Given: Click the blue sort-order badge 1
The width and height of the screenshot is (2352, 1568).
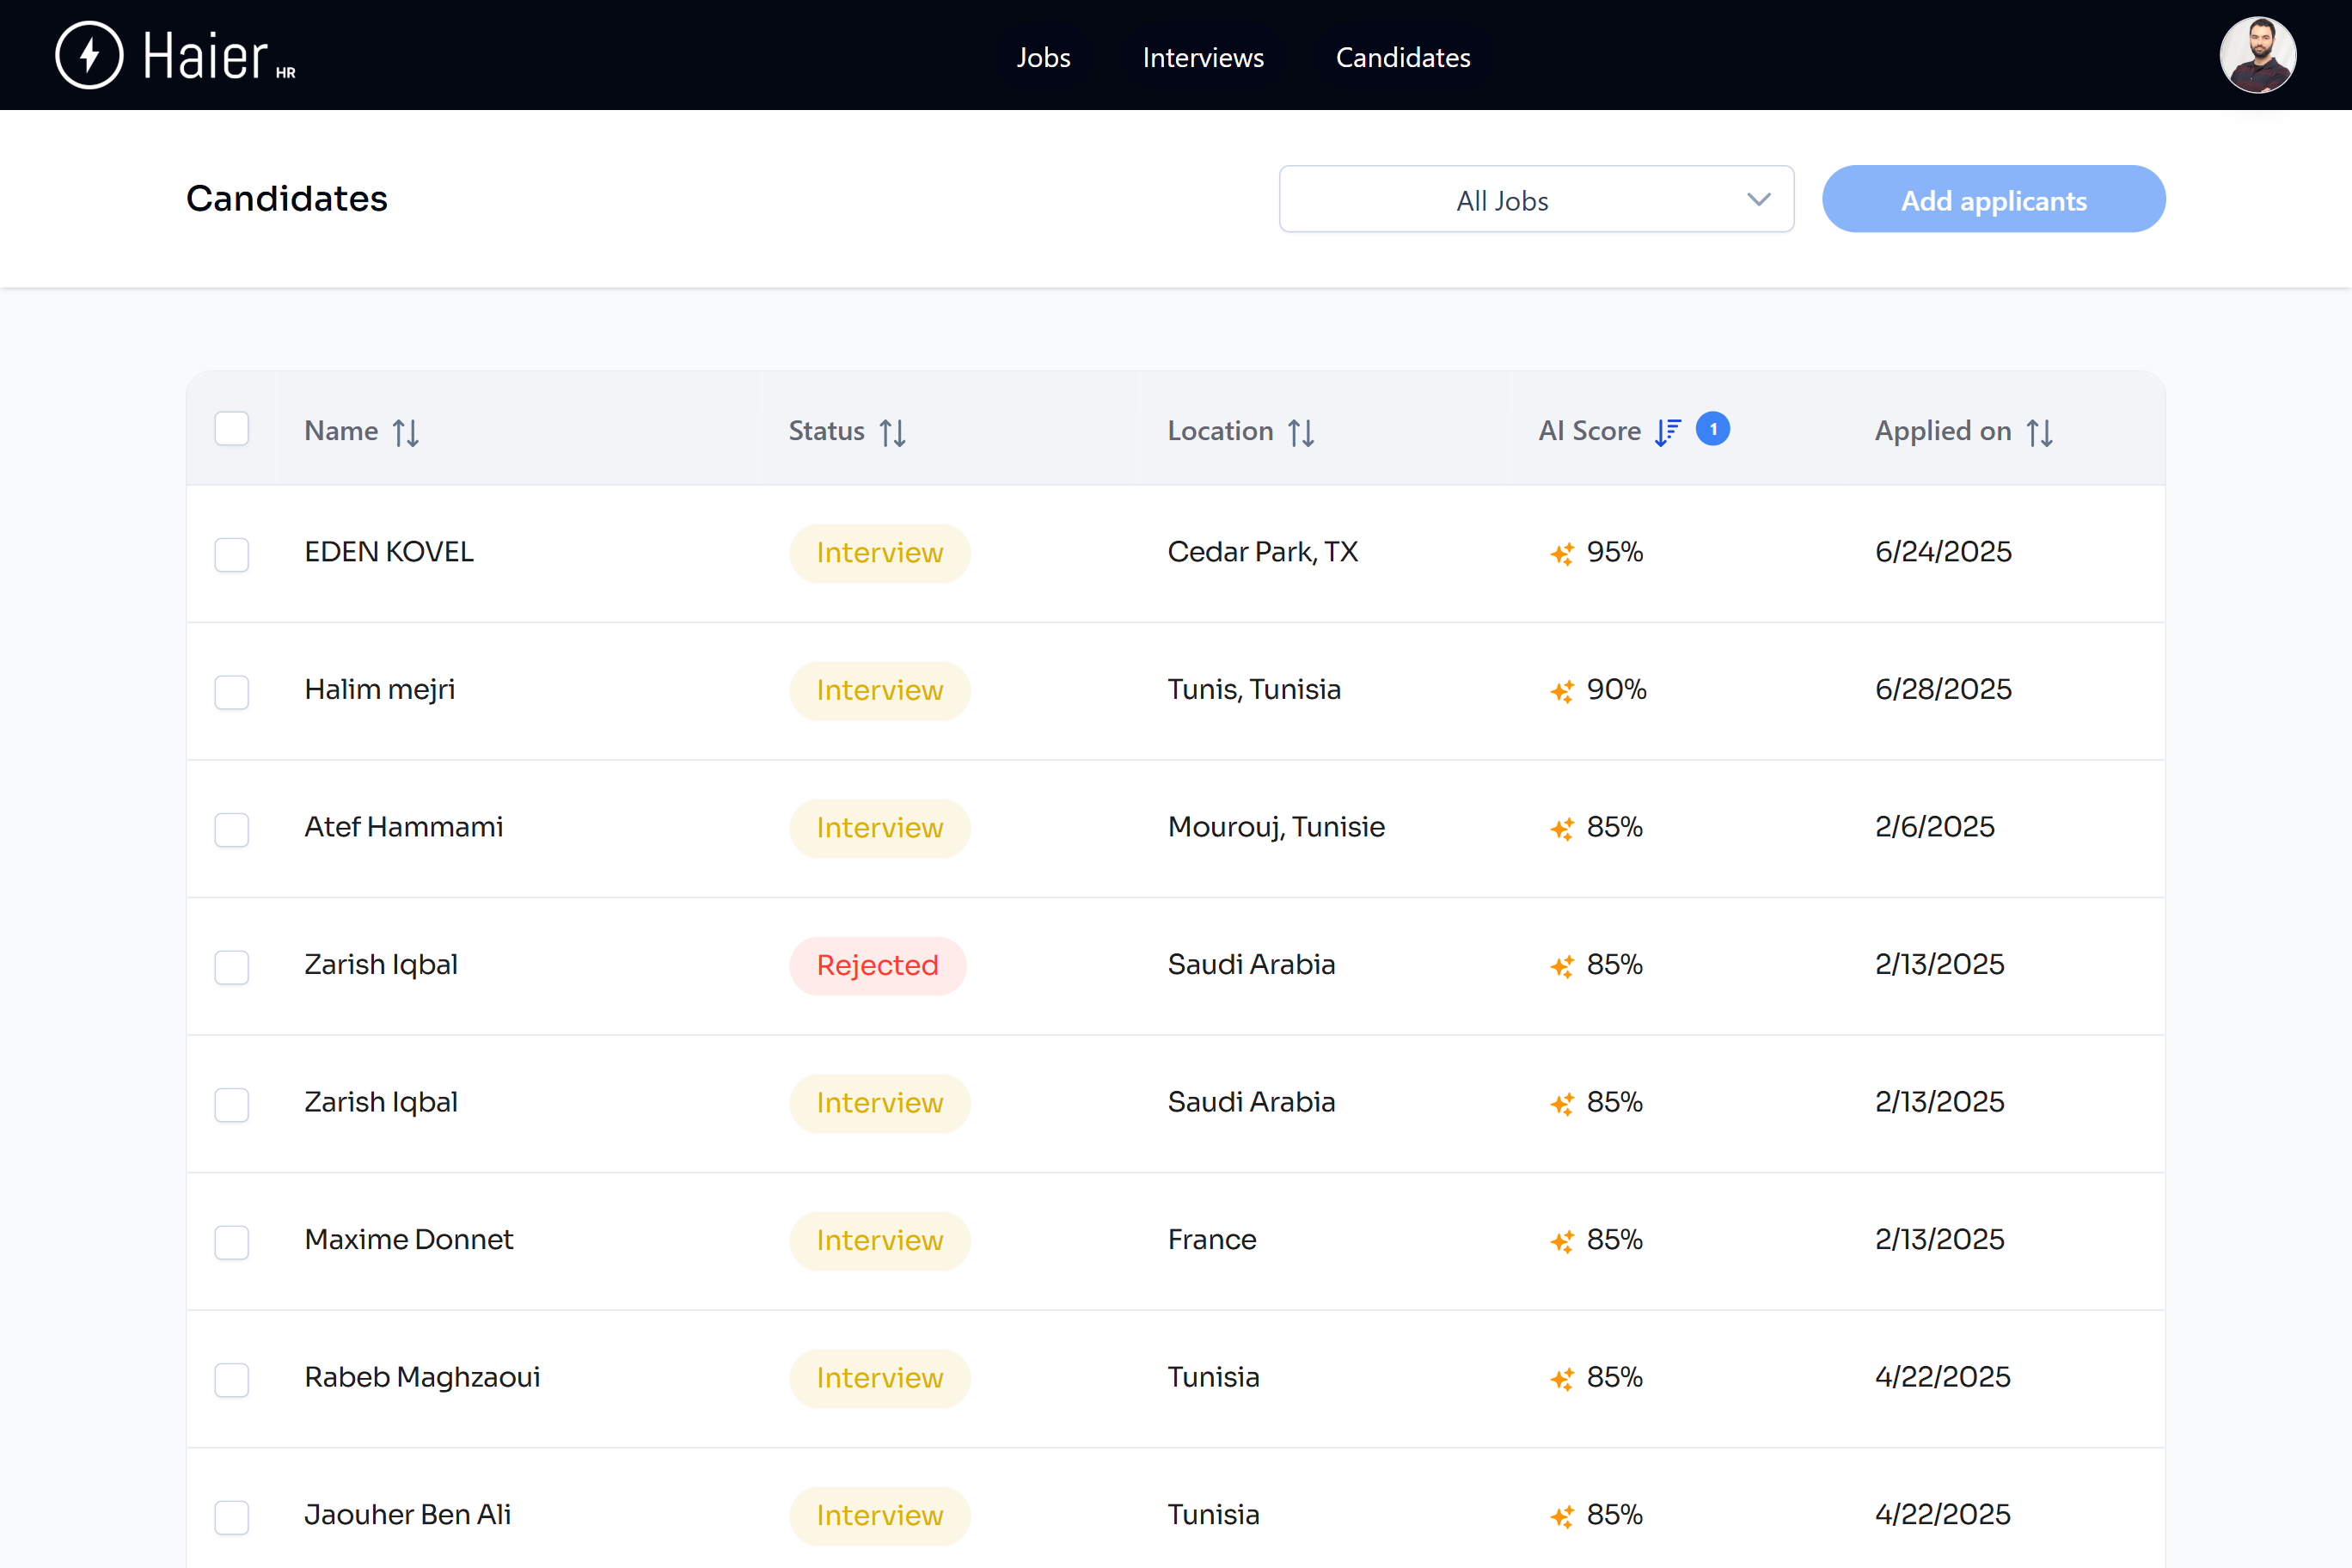Looking at the screenshot, I should 1713,429.
